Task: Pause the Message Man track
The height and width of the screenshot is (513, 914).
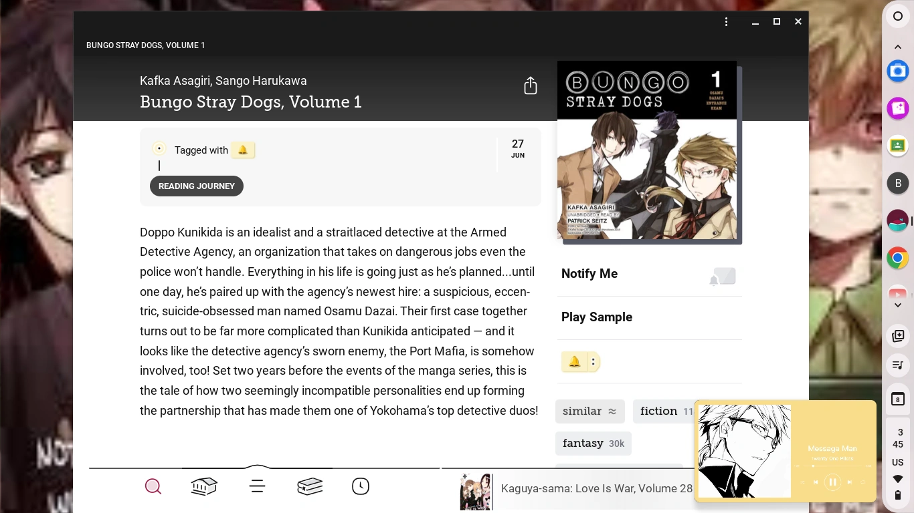Action: pyautogui.click(x=832, y=482)
